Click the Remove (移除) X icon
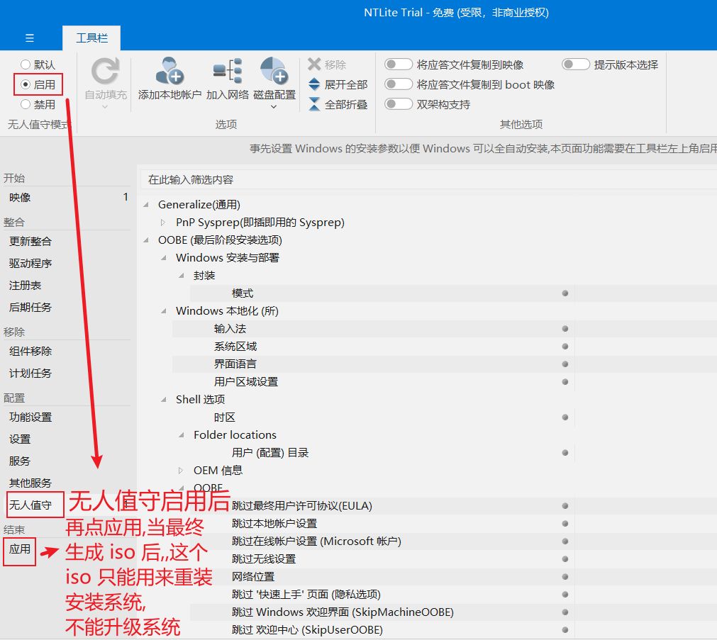The height and width of the screenshot is (640, 717). coord(315,64)
